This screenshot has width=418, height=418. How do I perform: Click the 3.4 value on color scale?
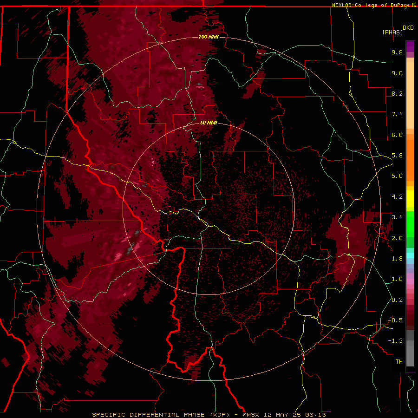coord(397,217)
